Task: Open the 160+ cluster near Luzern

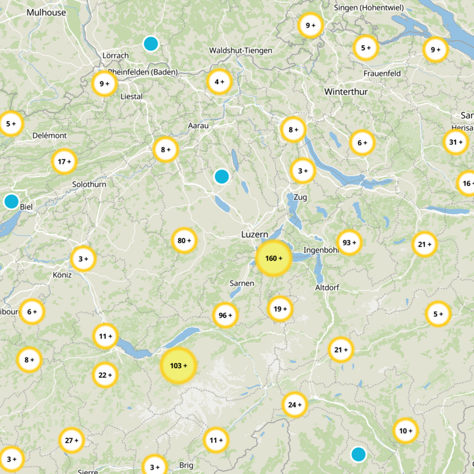Action: click(273, 259)
